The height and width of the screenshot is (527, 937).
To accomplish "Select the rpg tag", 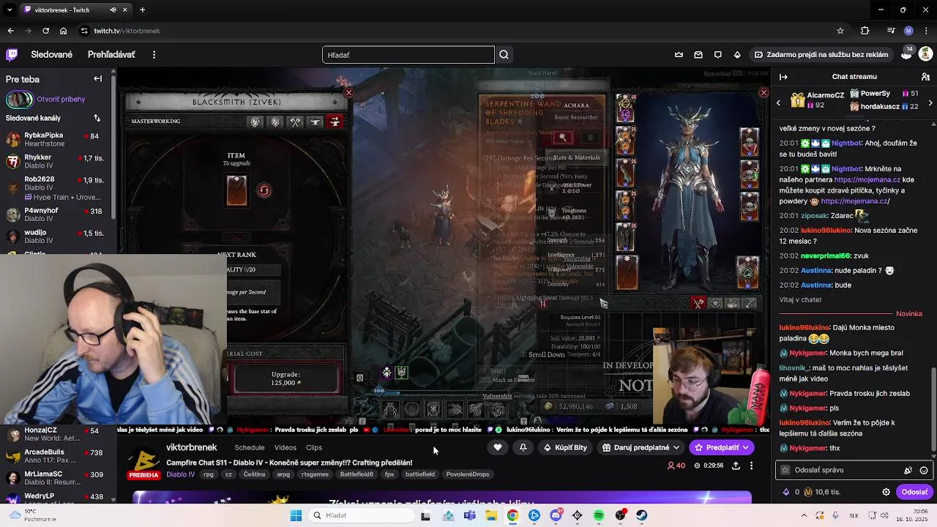I will (x=209, y=474).
